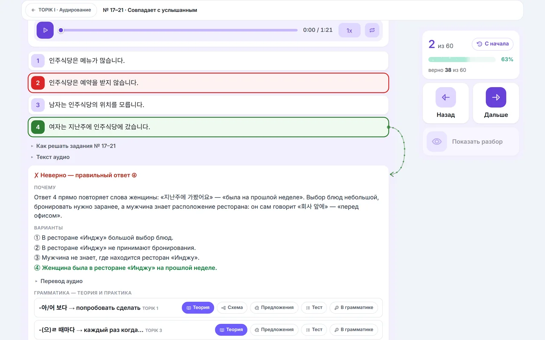The width and height of the screenshot is (545, 340).
Task: Click variant ④ Женщина была в ресторане
Action: 126,268
